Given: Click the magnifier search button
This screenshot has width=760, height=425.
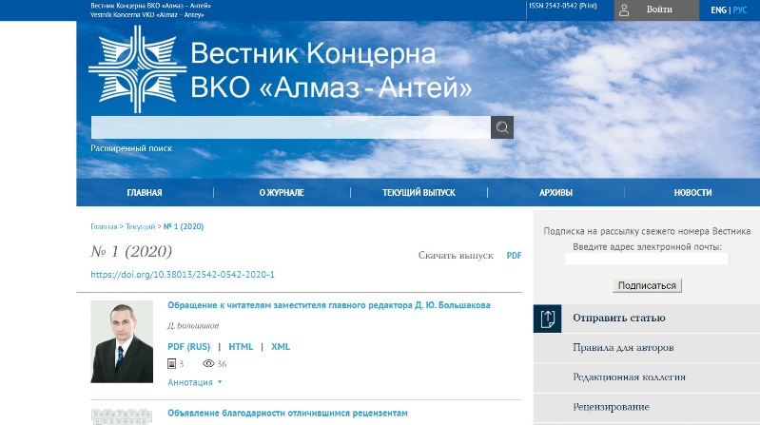Looking at the screenshot, I should click(x=502, y=127).
